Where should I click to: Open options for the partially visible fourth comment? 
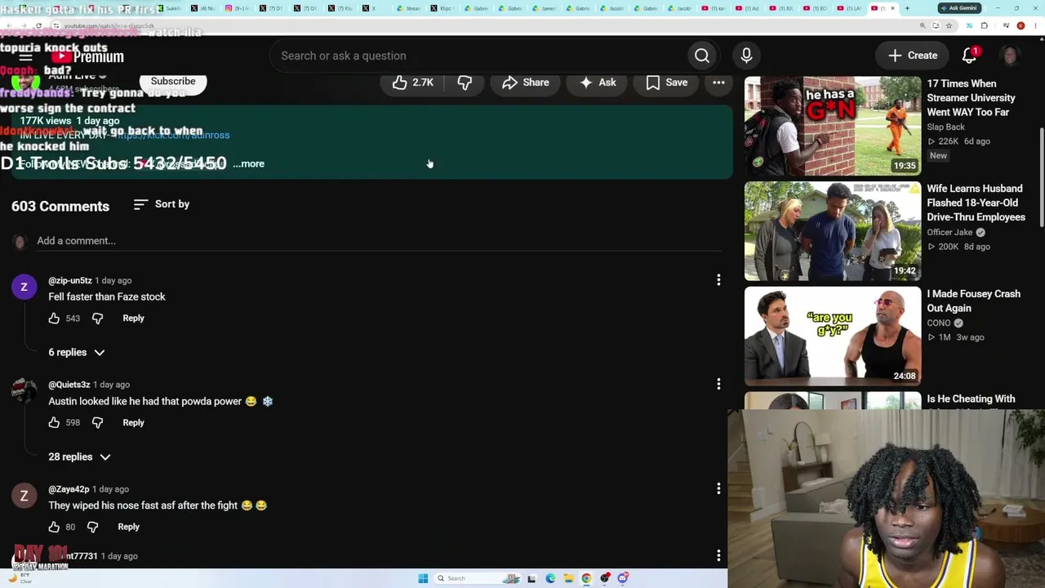point(718,555)
